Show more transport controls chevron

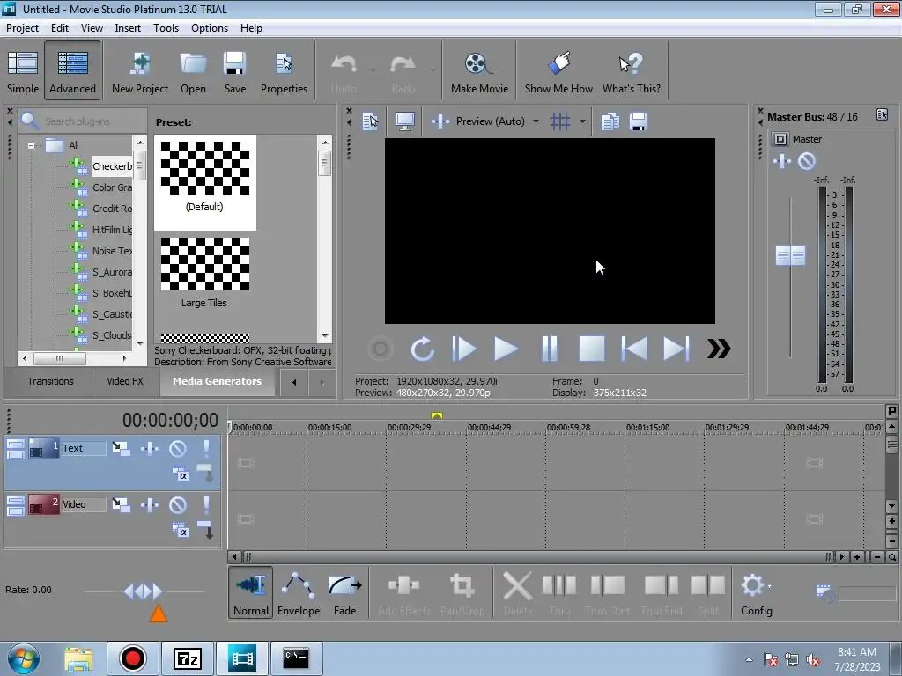click(719, 349)
